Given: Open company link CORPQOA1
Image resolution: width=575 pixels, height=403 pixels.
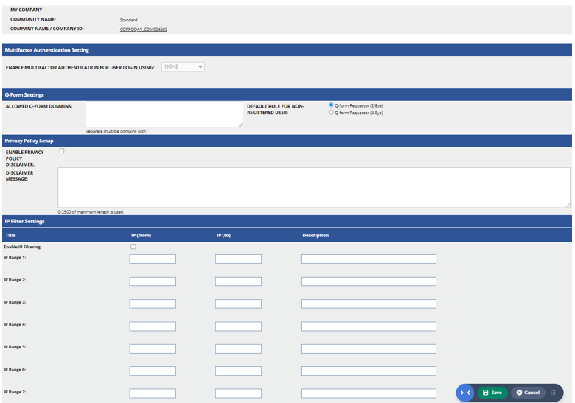Looking at the screenshot, I should [x=144, y=29].
